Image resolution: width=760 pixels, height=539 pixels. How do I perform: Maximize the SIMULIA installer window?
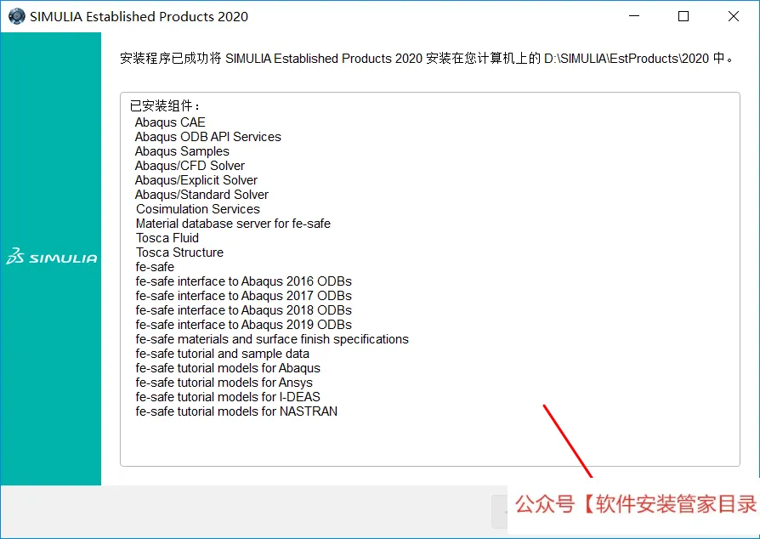[683, 16]
